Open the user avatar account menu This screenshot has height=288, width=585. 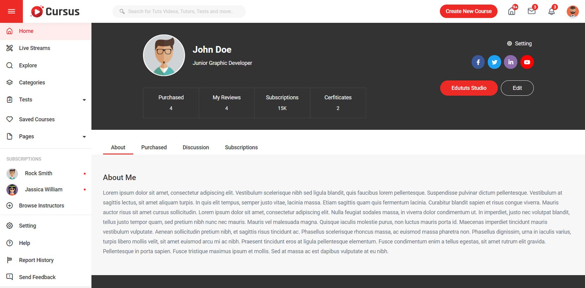[x=572, y=11]
